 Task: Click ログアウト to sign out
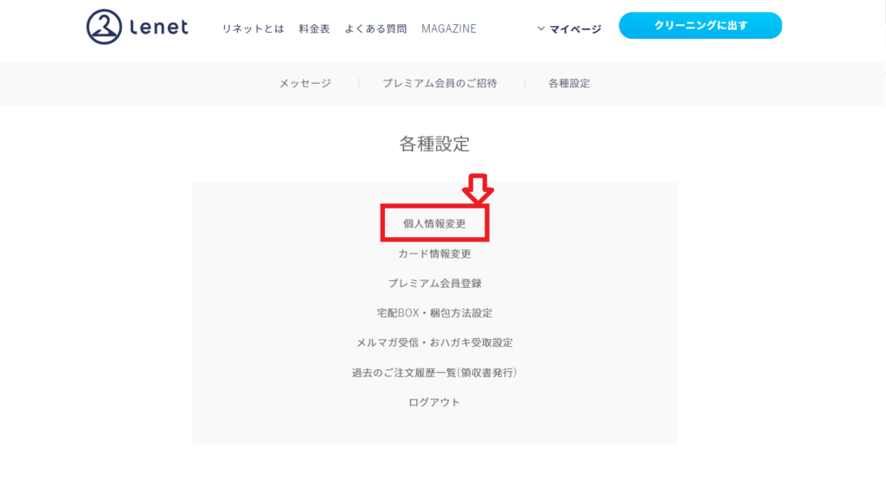[x=434, y=402]
